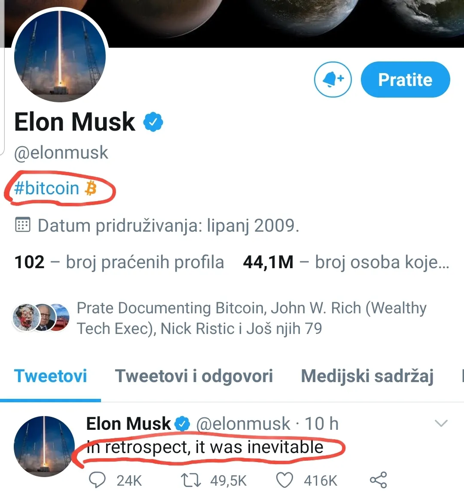
Task: Open the #bitcoin hashtag link in bio
Action: pos(46,188)
